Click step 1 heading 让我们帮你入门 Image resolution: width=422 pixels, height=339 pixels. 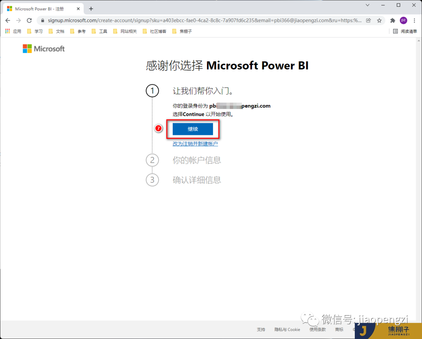pos(203,91)
